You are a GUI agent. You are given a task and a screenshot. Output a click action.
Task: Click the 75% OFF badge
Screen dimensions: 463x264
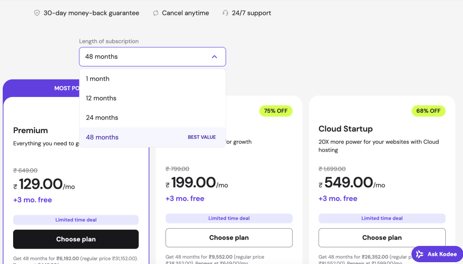pyautogui.click(x=275, y=111)
